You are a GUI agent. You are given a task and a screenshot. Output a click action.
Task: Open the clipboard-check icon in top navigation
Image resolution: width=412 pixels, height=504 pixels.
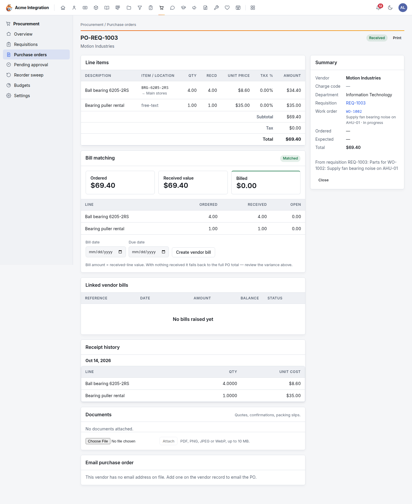(x=151, y=8)
